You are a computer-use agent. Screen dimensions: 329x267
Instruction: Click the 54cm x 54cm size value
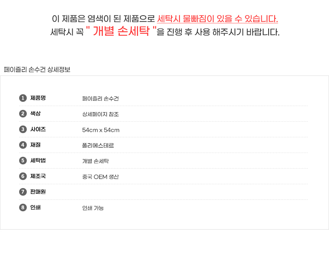click(x=101, y=130)
